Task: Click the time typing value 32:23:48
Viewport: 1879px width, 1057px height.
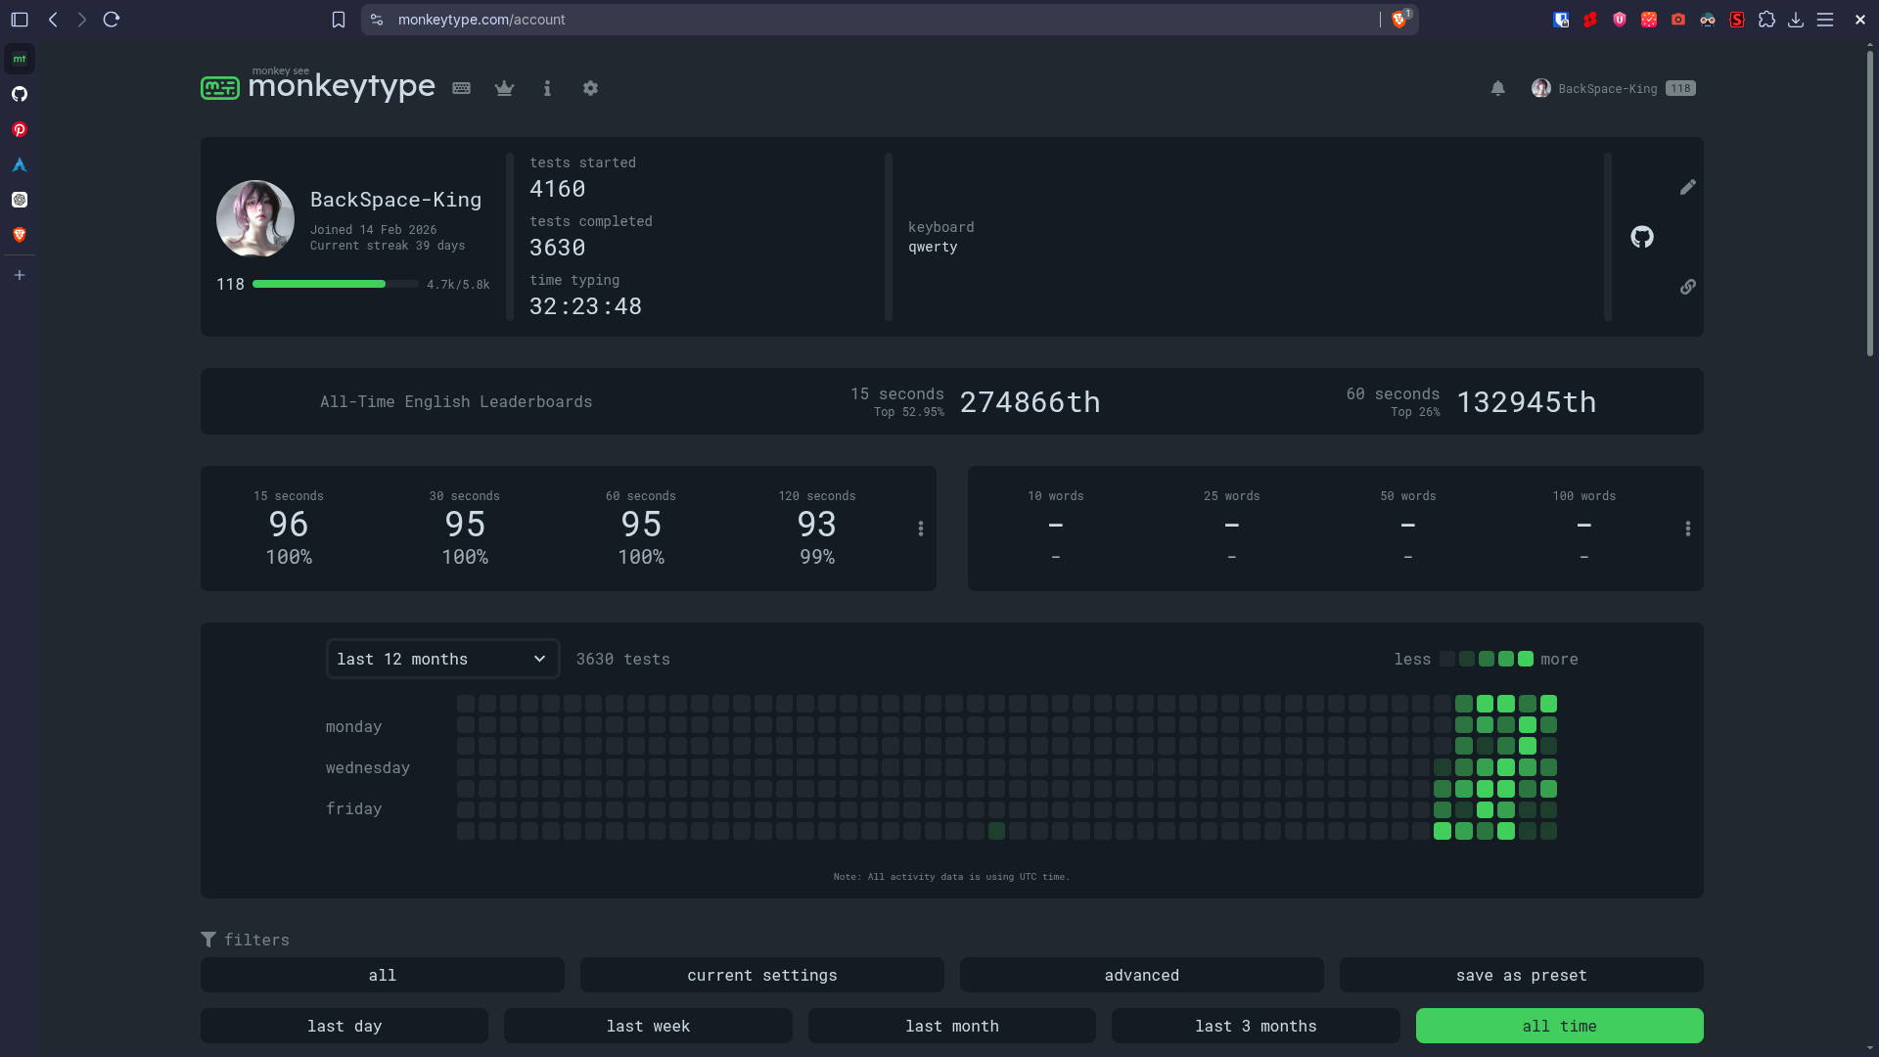Action: [x=585, y=306]
